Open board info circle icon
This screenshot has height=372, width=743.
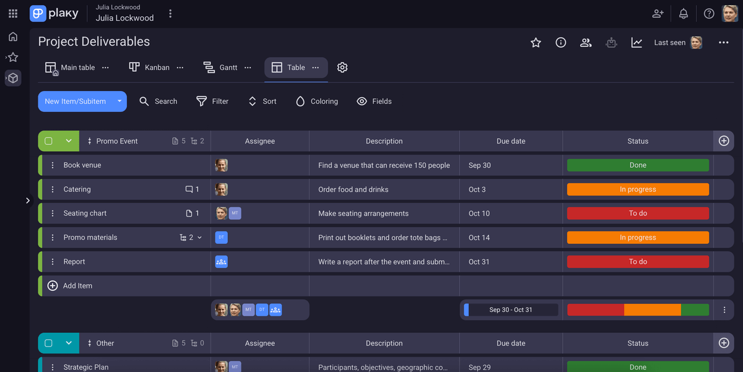tap(560, 43)
